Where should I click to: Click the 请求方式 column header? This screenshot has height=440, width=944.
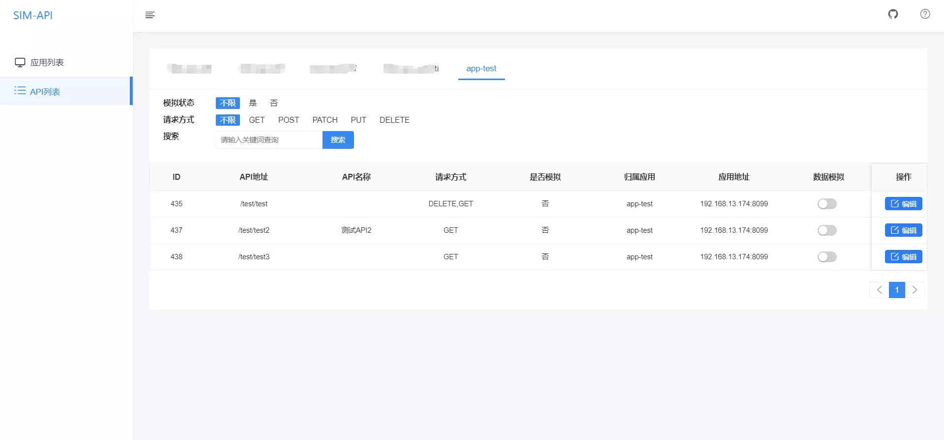451,177
